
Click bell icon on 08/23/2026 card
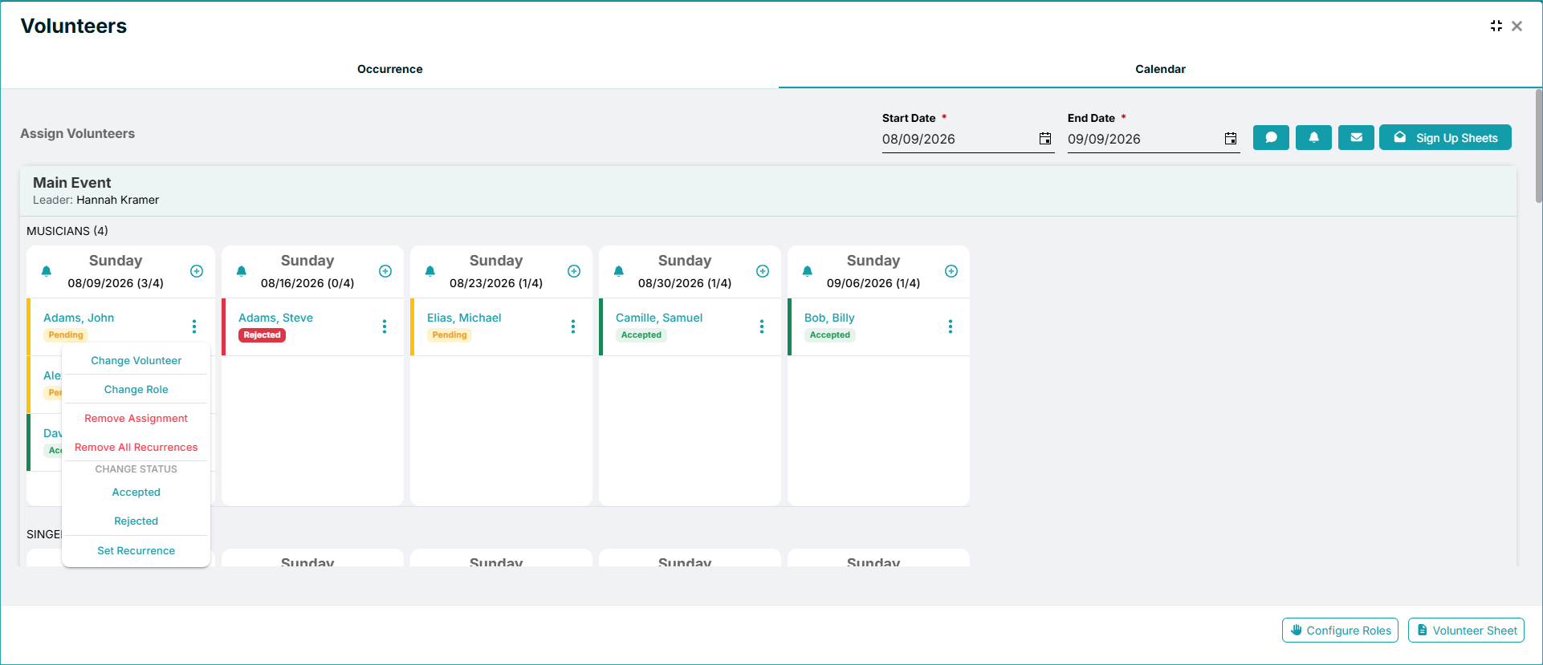click(x=430, y=271)
